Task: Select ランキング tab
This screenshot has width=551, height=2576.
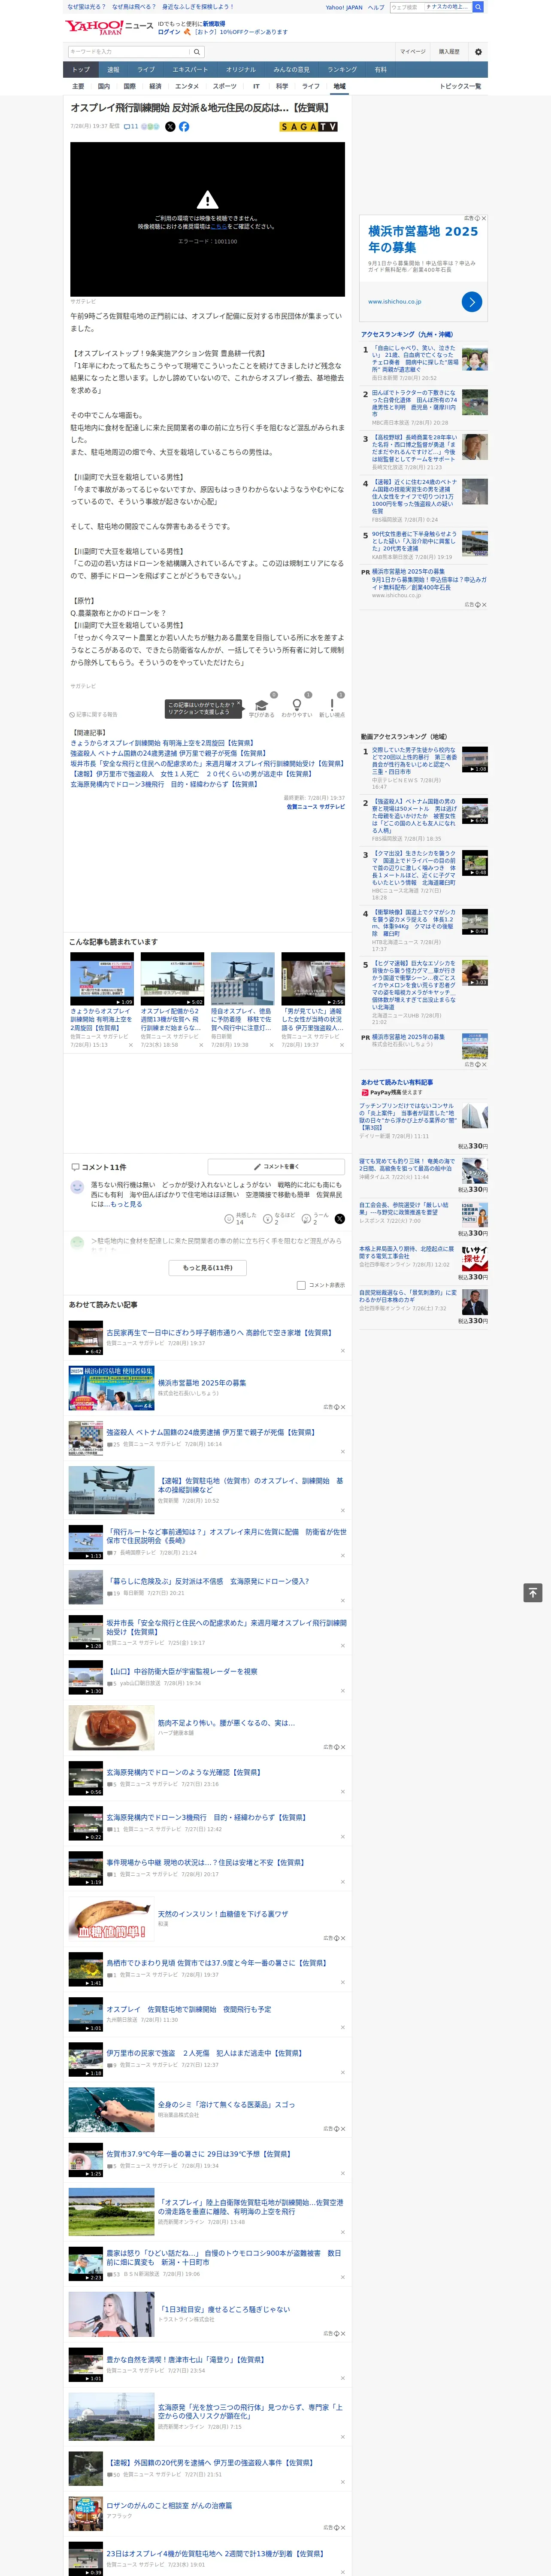Action: coord(342,70)
